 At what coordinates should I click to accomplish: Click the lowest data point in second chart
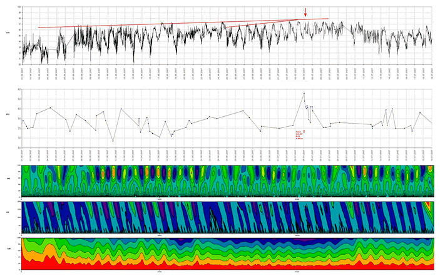tap(113, 141)
